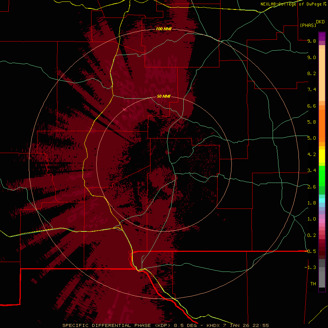Click the TH threshold label on scale
Screen dimensions: 328x328
(x=313, y=284)
